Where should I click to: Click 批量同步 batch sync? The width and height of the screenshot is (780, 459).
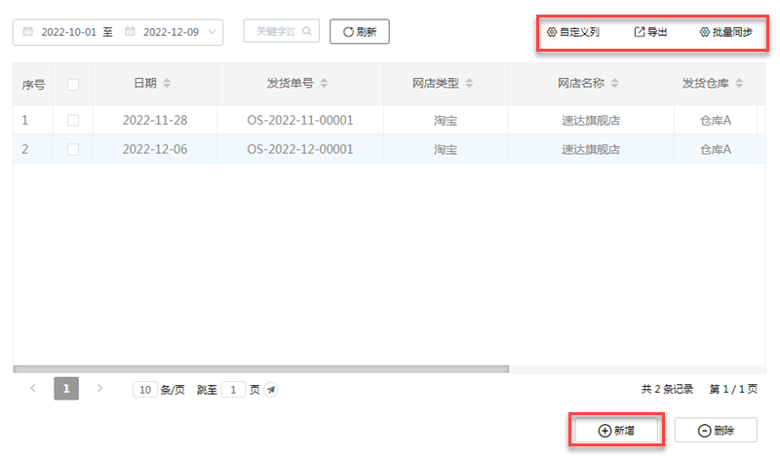click(725, 32)
